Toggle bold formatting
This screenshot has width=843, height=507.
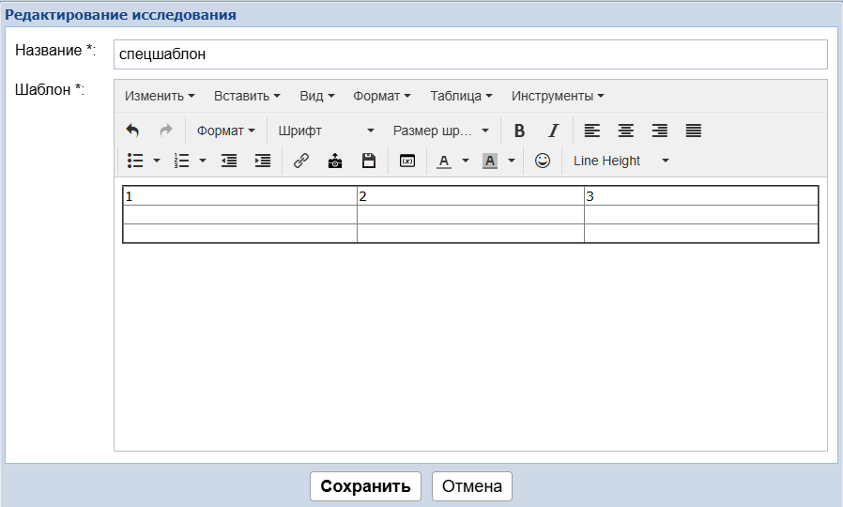519,131
